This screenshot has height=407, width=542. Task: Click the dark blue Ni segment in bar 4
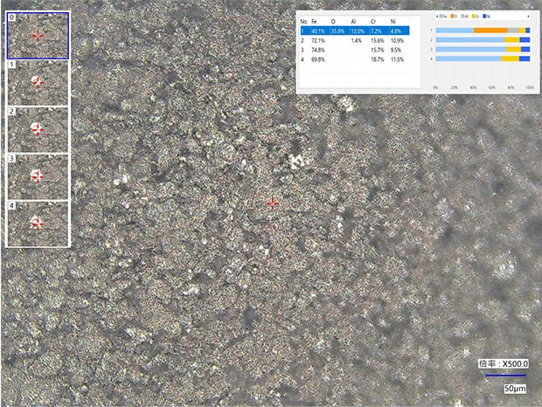coord(525,59)
